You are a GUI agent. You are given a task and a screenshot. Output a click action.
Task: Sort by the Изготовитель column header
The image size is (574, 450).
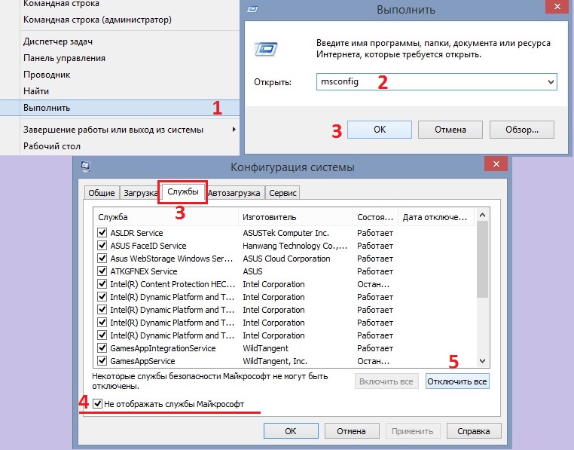[295, 217]
